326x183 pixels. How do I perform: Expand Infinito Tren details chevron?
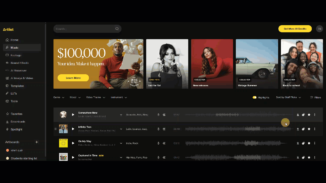pyautogui.click(x=121, y=129)
